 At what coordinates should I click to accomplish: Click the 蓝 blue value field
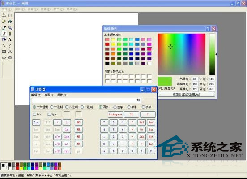point(212,89)
